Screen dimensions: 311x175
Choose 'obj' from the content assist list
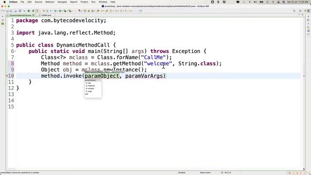(93, 83)
